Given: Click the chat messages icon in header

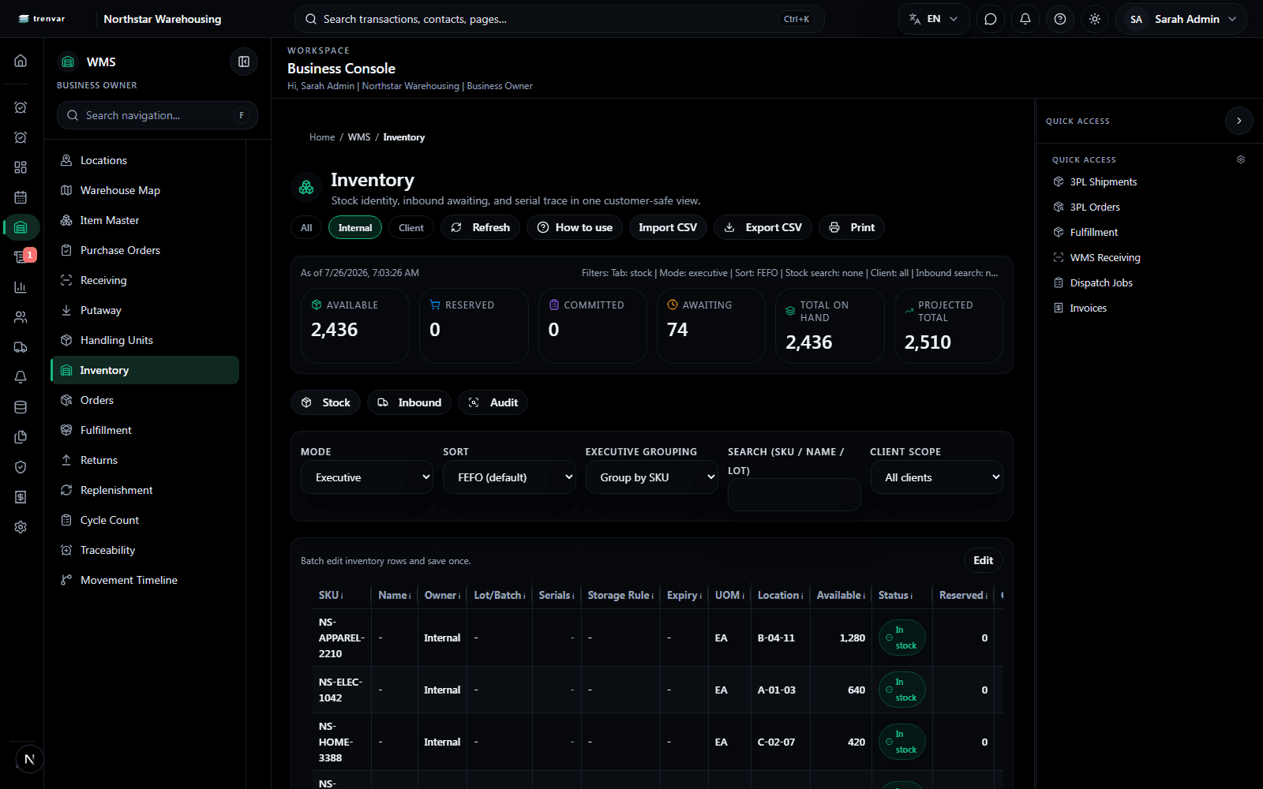Looking at the screenshot, I should 991,19.
